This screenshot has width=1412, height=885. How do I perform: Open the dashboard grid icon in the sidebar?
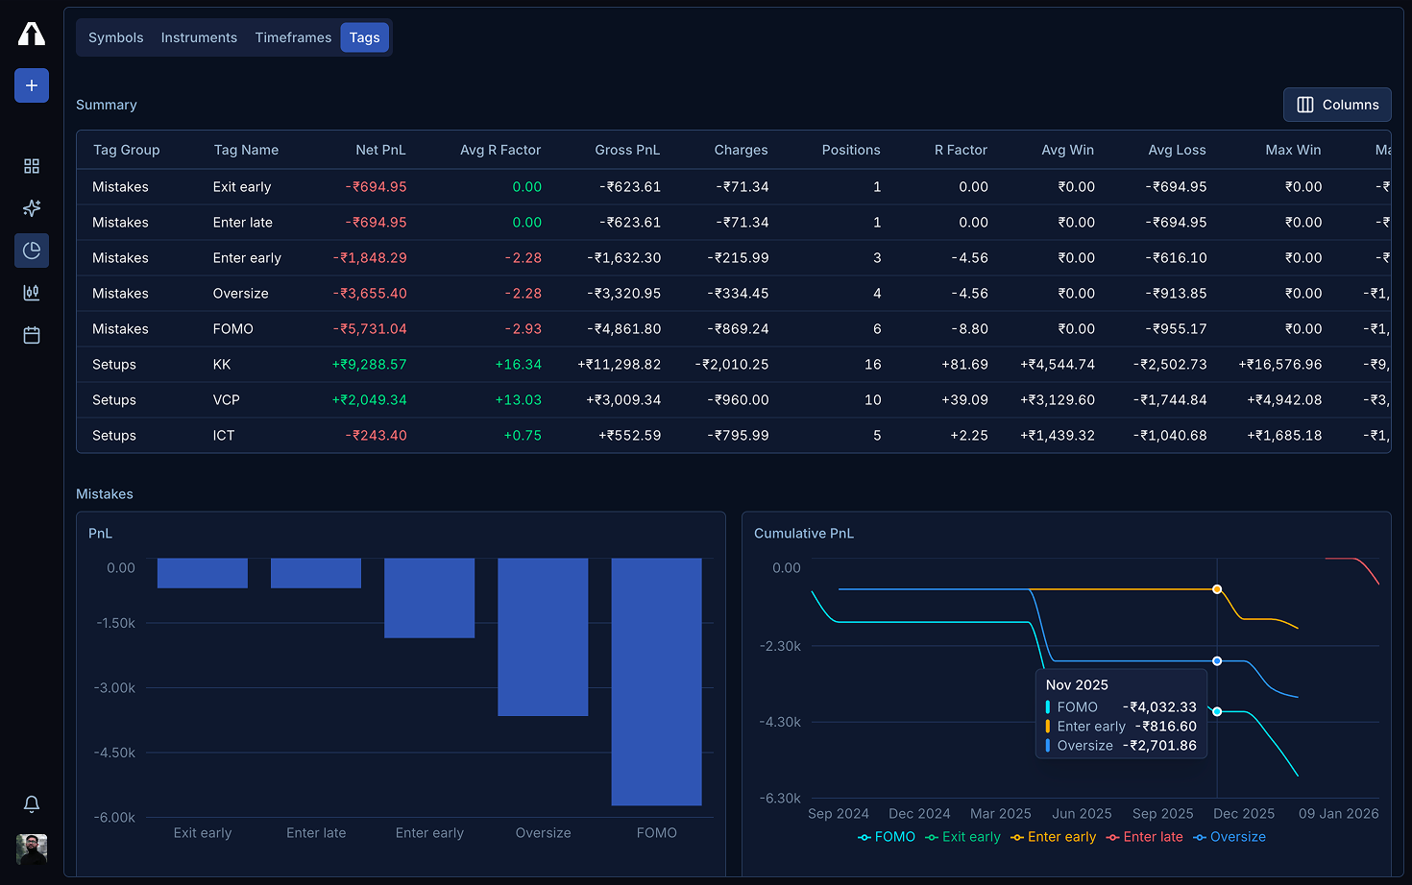click(31, 165)
